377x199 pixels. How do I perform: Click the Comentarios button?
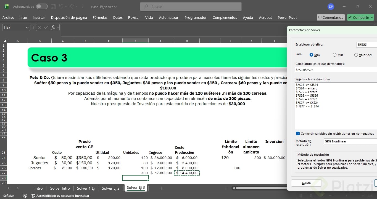pyautogui.click(x=331, y=17)
